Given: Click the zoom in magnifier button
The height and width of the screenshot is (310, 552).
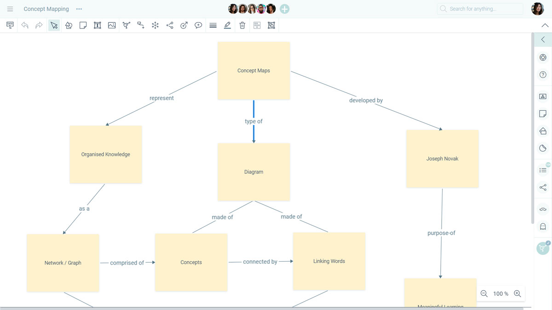Looking at the screenshot, I should (517, 293).
